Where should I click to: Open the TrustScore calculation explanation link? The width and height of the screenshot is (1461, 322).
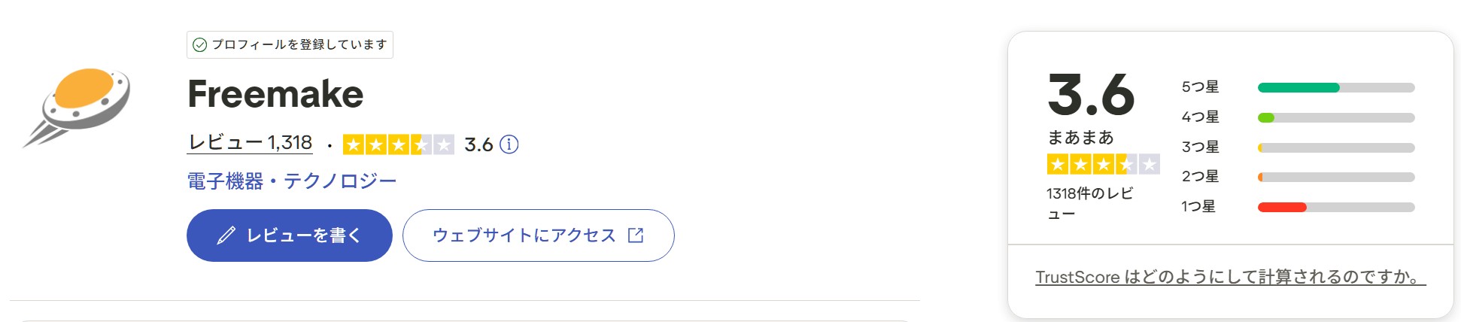tap(1230, 277)
